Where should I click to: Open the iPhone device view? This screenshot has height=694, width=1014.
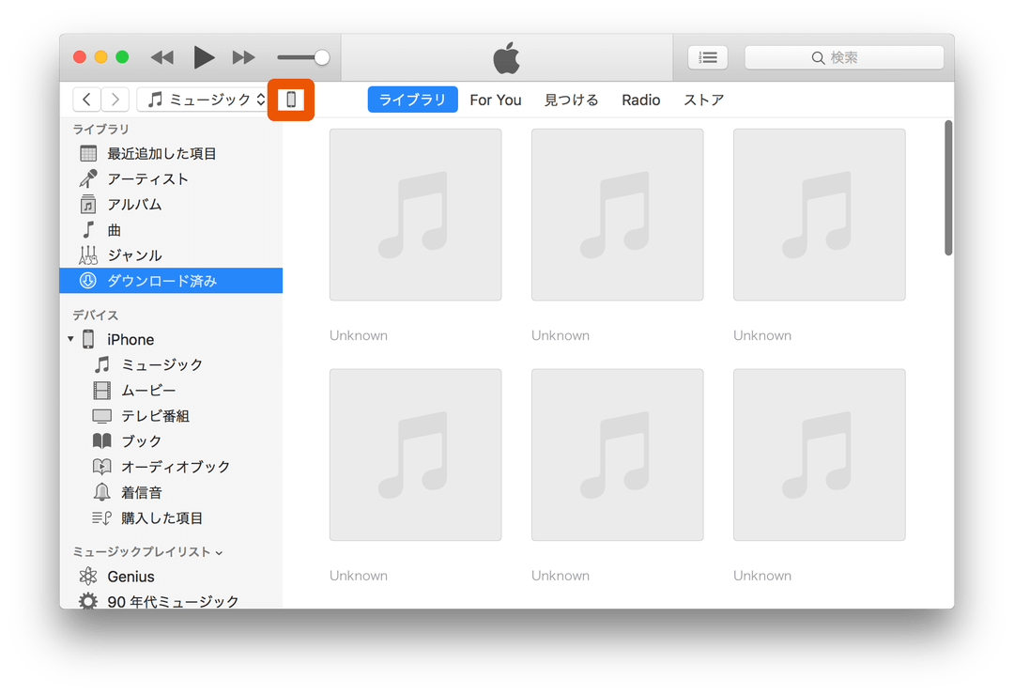pyautogui.click(x=291, y=99)
